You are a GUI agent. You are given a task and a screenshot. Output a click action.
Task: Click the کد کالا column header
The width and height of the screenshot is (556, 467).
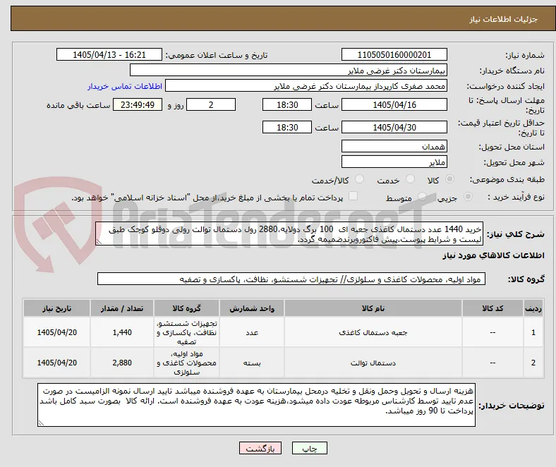[x=492, y=308]
